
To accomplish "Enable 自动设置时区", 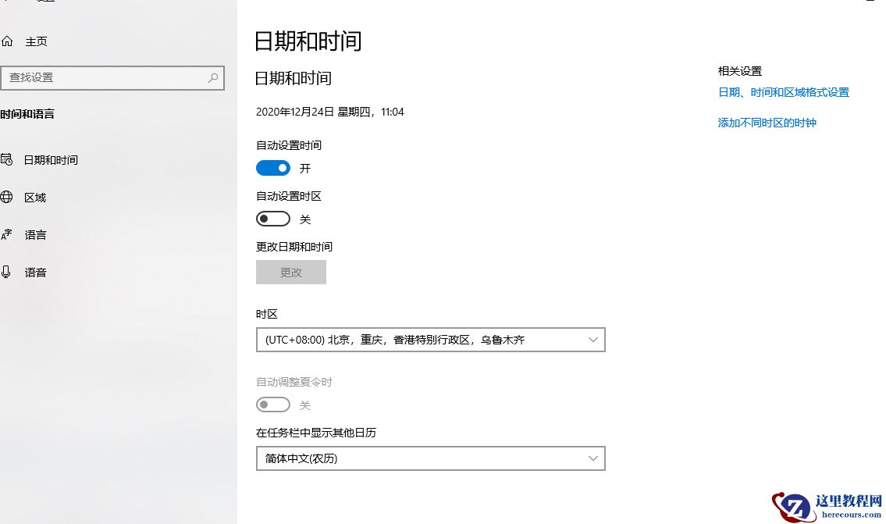I will coord(272,219).
